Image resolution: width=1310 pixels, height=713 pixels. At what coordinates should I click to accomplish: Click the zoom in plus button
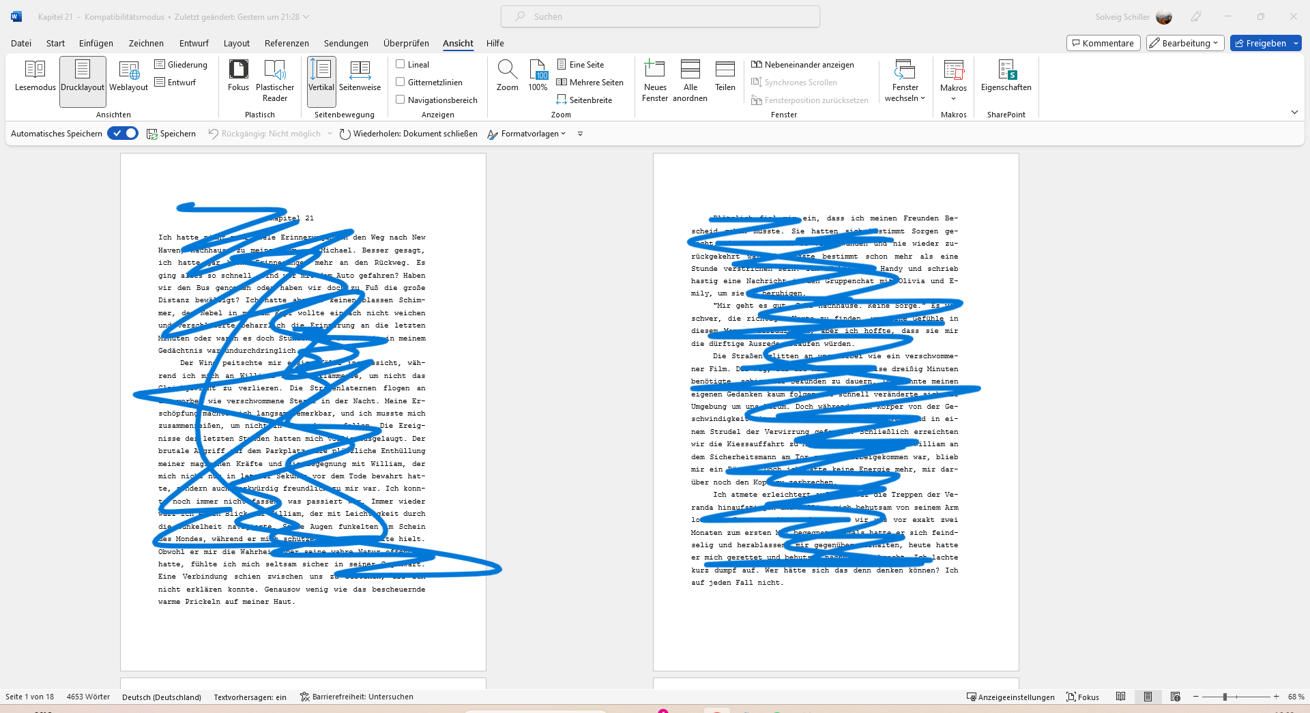click(x=1276, y=697)
